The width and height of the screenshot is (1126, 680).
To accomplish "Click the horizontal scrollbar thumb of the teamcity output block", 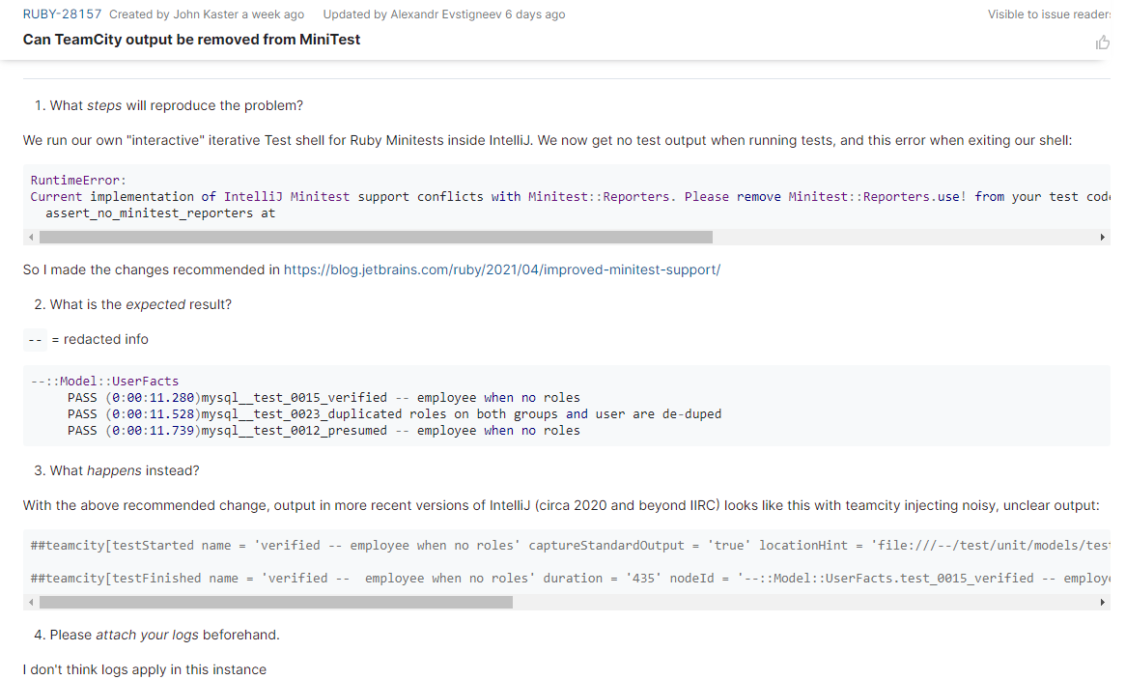I will 276,603.
